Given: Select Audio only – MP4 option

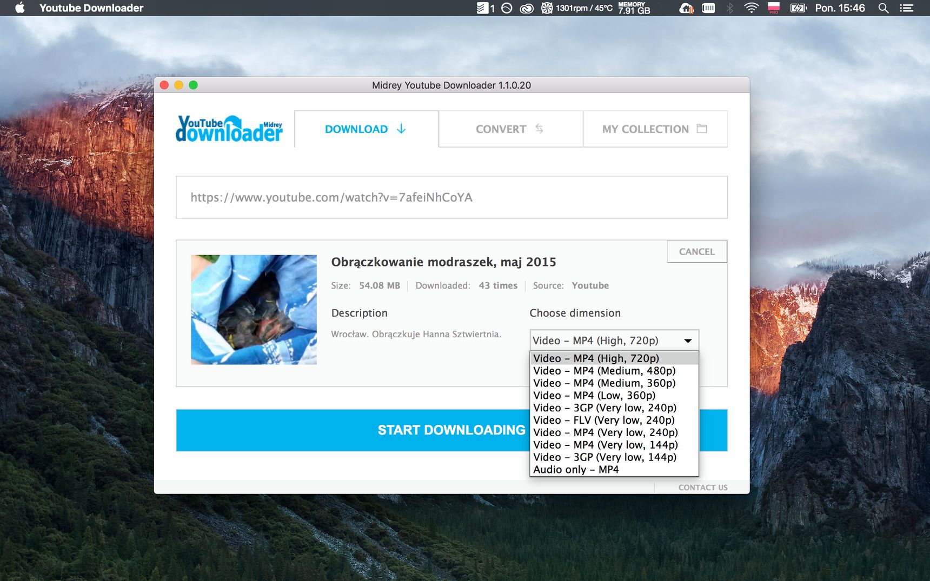Looking at the screenshot, I should (614, 470).
